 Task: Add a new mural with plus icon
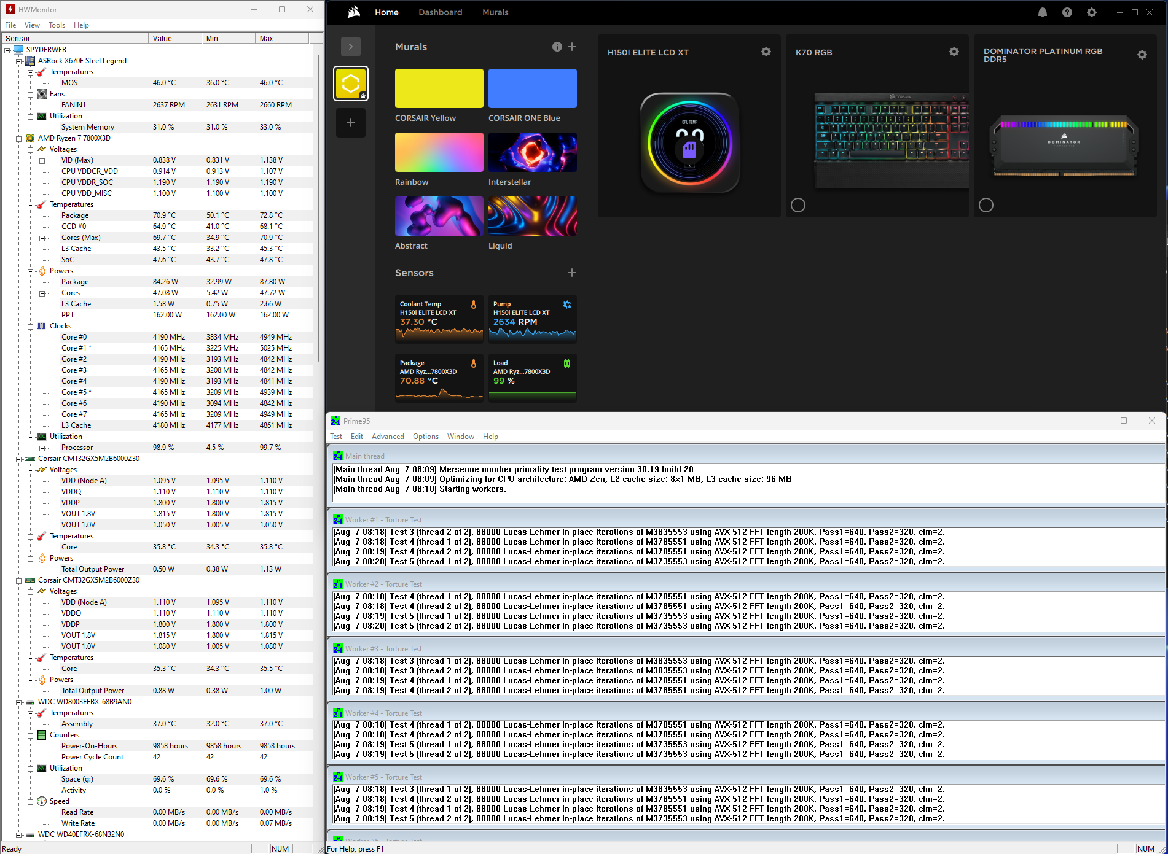click(x=572, y=47)
